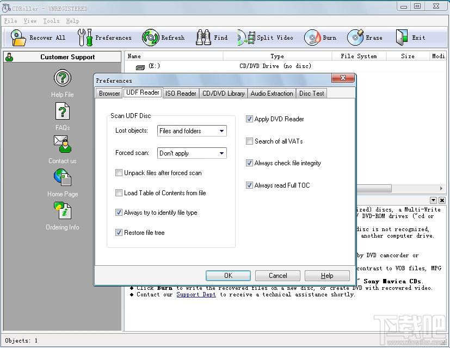Click the Customer Support panel header
This screenshot has width=450, height=348.
[62, 57]
